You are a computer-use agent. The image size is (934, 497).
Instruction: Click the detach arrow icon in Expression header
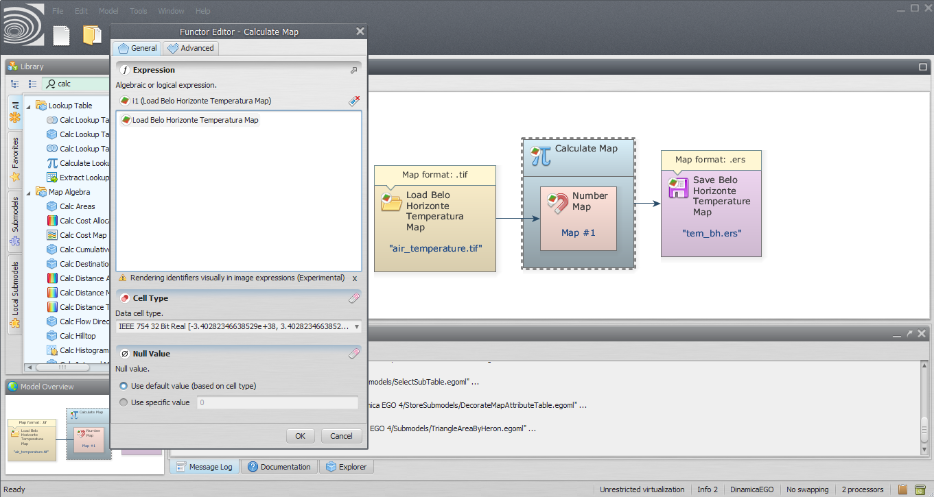coord(354,70)
